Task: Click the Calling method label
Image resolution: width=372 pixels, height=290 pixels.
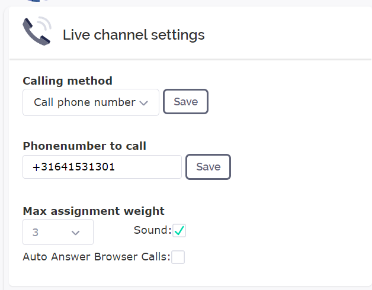Action: point(68,81)
